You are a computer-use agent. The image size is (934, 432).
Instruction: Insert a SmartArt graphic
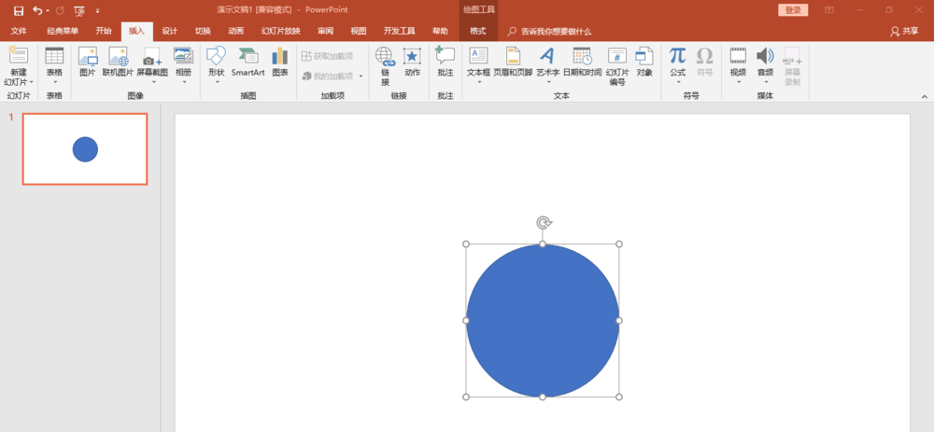coord(248,62)
